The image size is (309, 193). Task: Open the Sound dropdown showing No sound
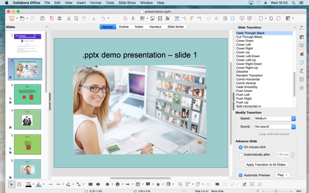(x=275, y=127)
